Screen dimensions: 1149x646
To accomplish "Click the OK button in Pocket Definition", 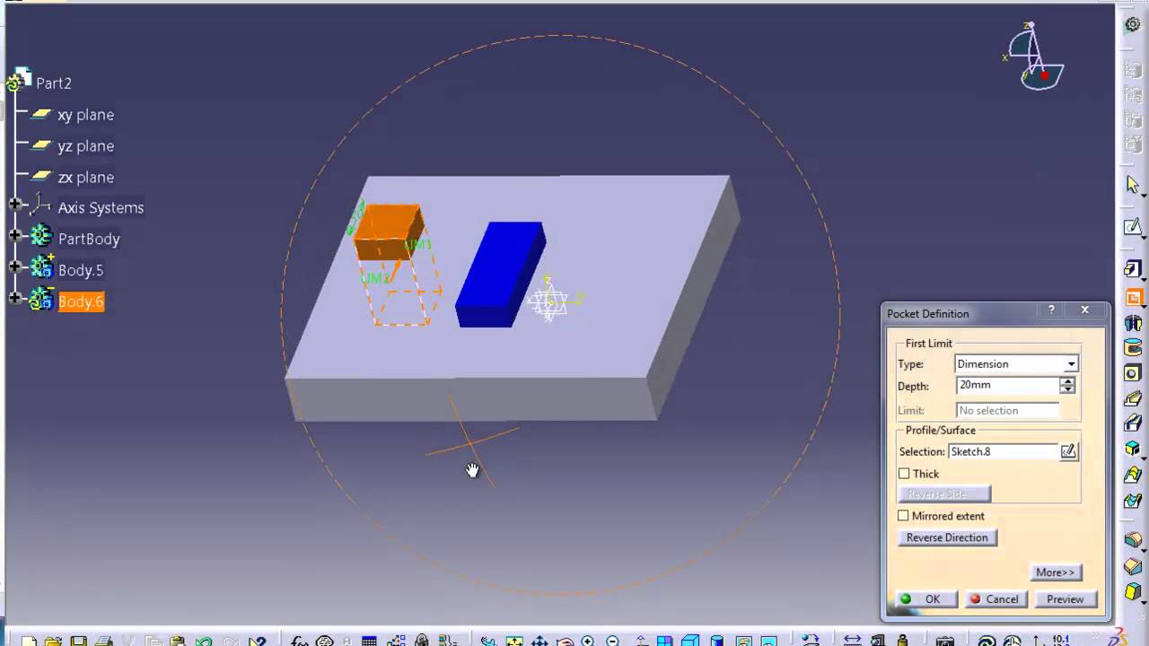I will (925, 599).
